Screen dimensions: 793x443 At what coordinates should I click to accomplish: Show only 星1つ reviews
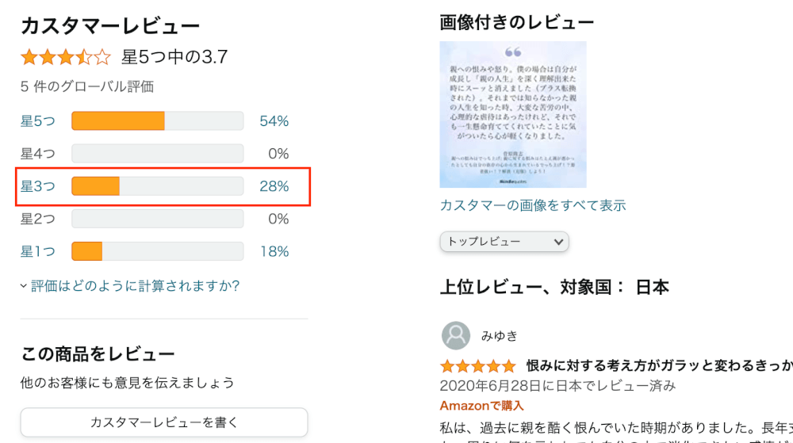click(x=38, y=252)
